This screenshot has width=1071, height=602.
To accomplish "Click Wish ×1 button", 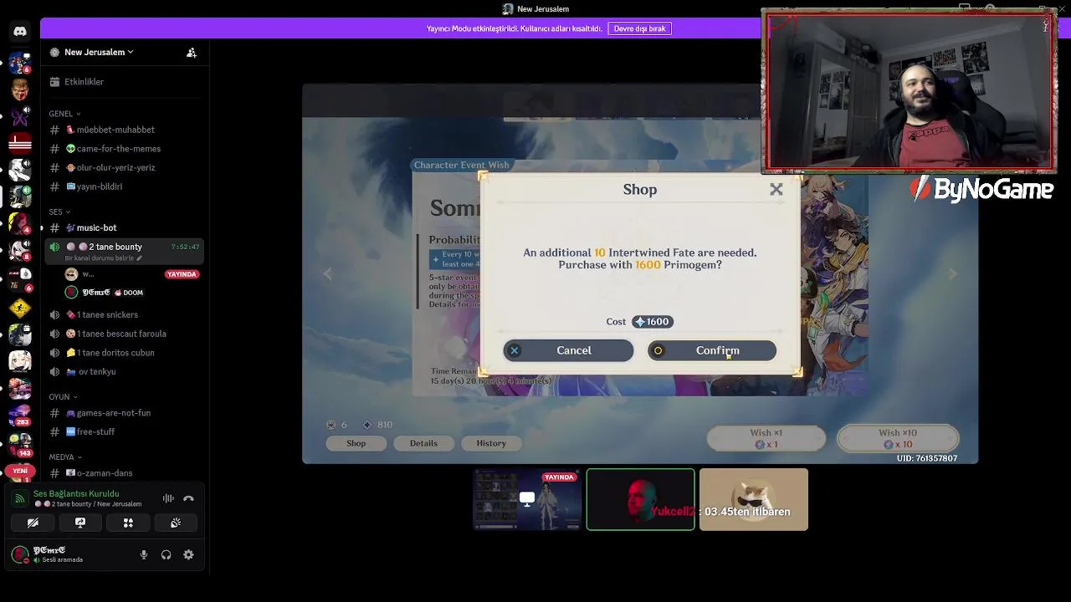I will tap(766, 438).
